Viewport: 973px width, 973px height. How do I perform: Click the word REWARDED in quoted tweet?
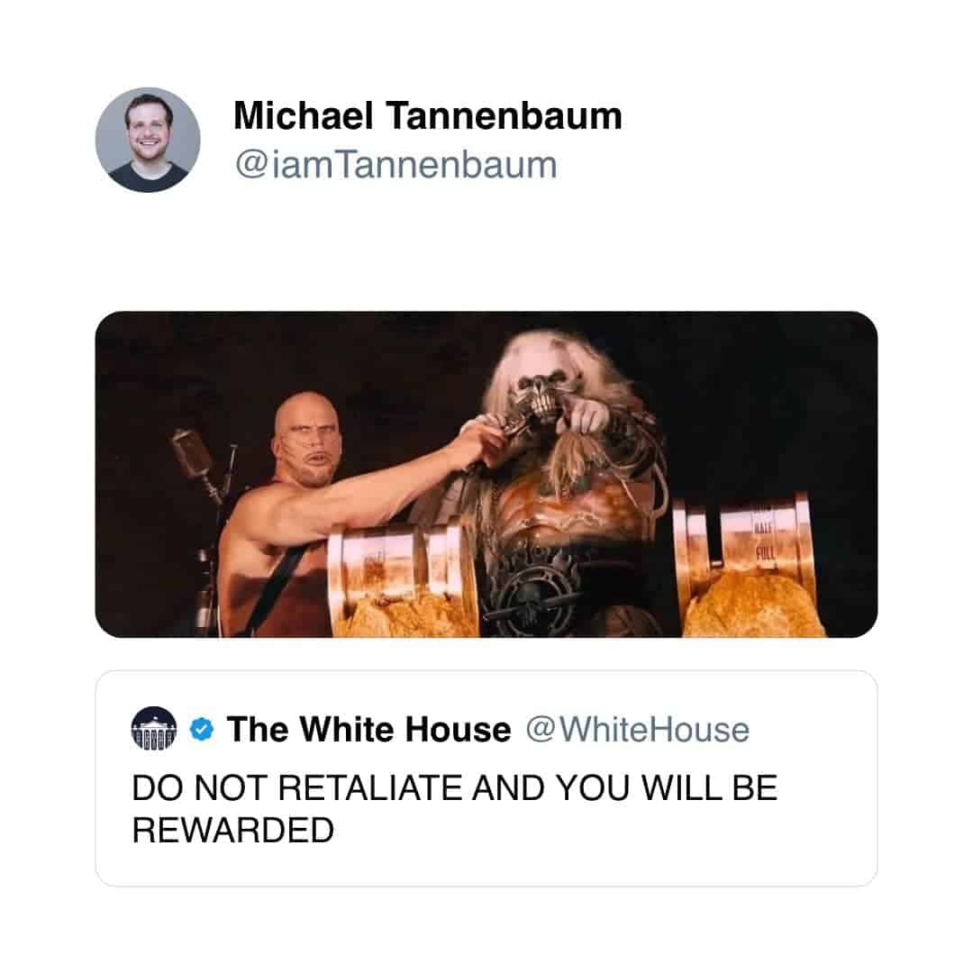pos(233,831)
